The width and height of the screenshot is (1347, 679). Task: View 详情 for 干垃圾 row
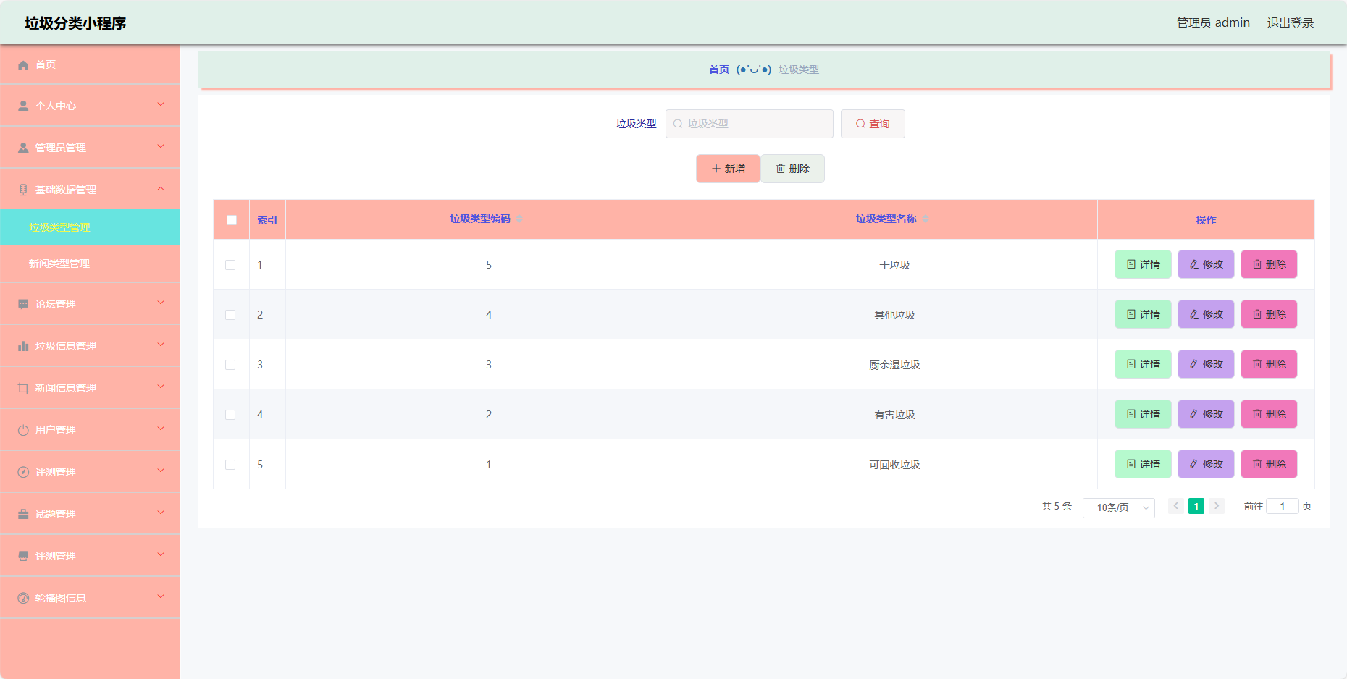(1143, 264)
